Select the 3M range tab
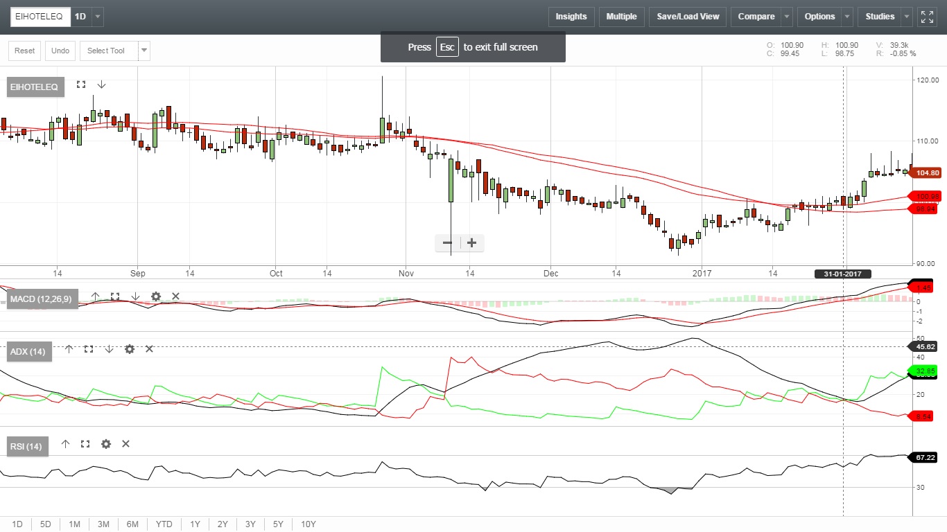Screen dimensions: 947x532 pos(103,524)
